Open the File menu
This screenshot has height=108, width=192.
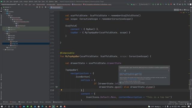click(x=4, y=1)
